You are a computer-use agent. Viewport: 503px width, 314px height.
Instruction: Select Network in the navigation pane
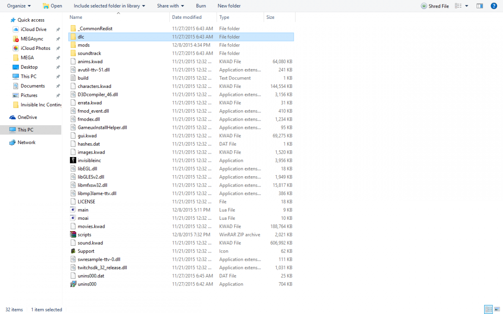[26, 142]
